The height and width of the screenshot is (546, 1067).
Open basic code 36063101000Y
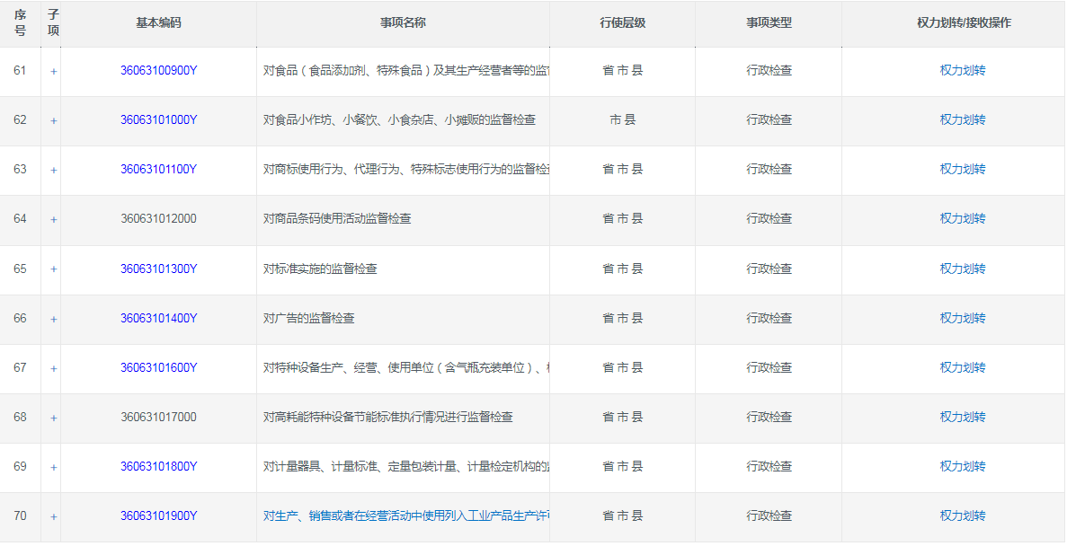point(158,119)
